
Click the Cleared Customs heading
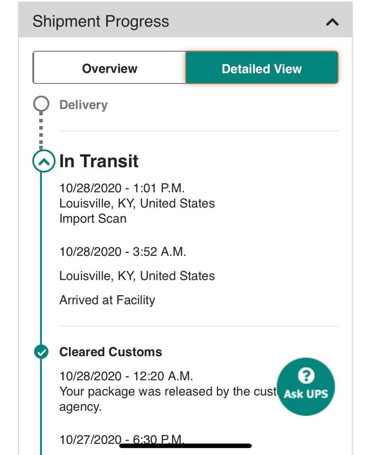pyautogui.click(x=111, y=352)
